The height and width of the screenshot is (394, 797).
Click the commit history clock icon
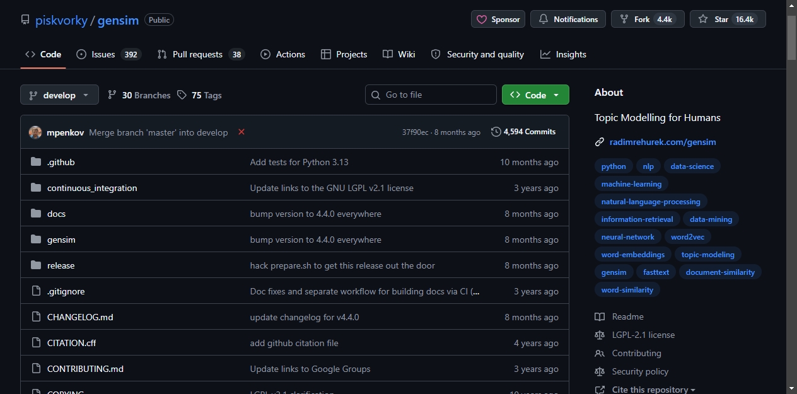click(496, 132)
